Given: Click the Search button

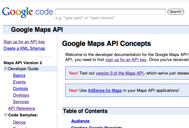Looking at the screenshot, I should coord(176,12).
